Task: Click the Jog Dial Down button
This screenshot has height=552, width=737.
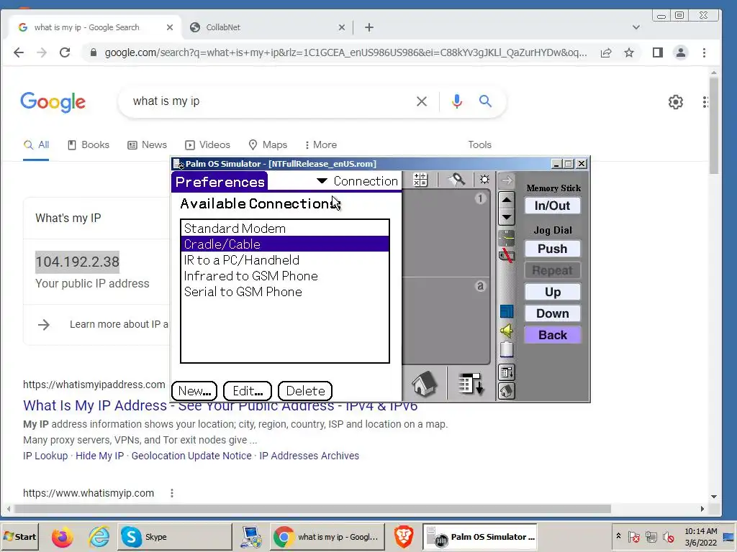Action: (552, 313)
